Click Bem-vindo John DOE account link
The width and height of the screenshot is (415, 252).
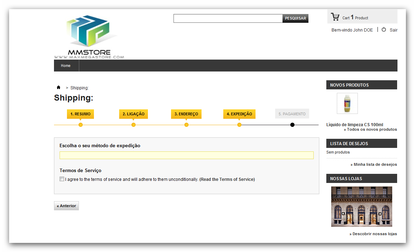(352, 30)
